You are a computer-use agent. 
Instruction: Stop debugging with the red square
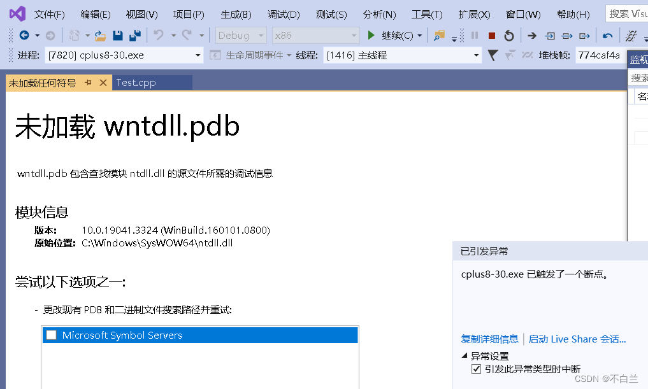[x=491, y=36]
